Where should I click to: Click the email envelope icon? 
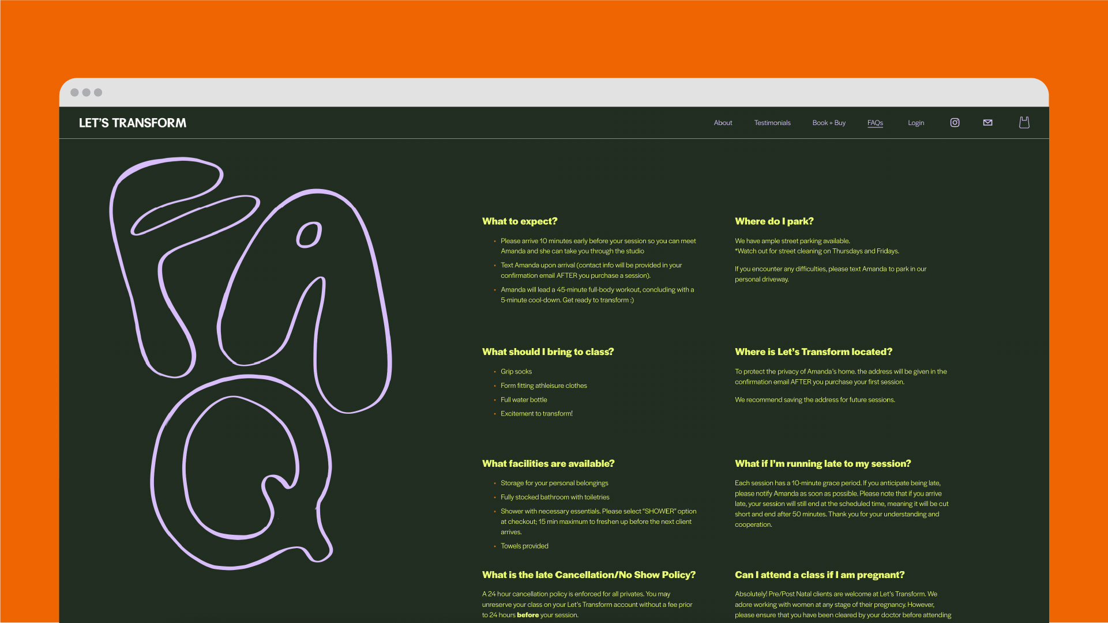(x=987, y=123)
